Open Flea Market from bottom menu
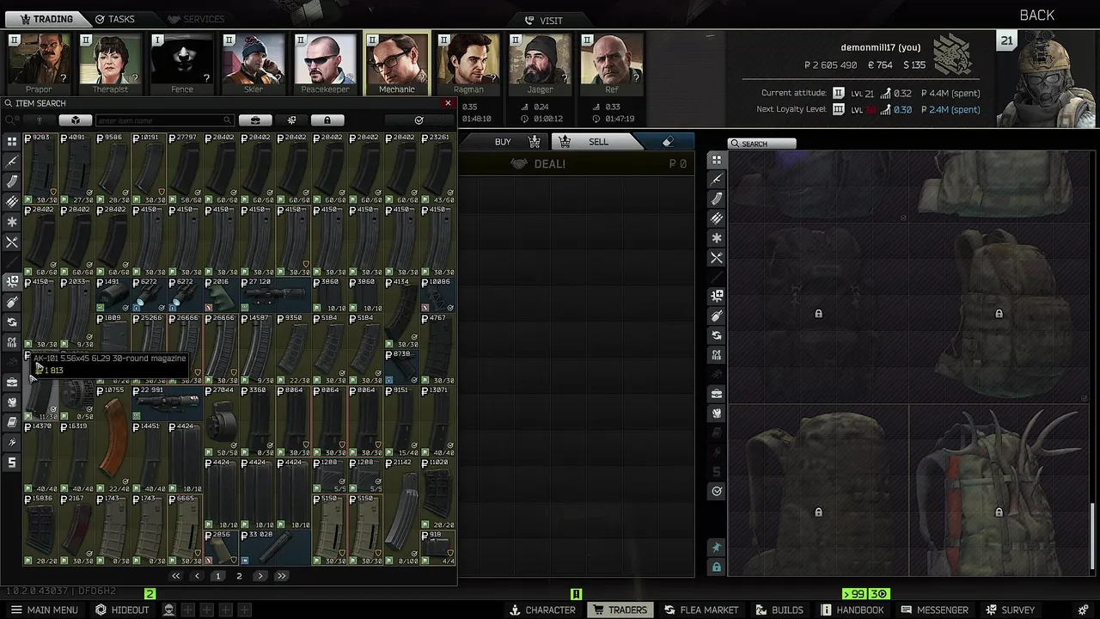 pos(700,610)
